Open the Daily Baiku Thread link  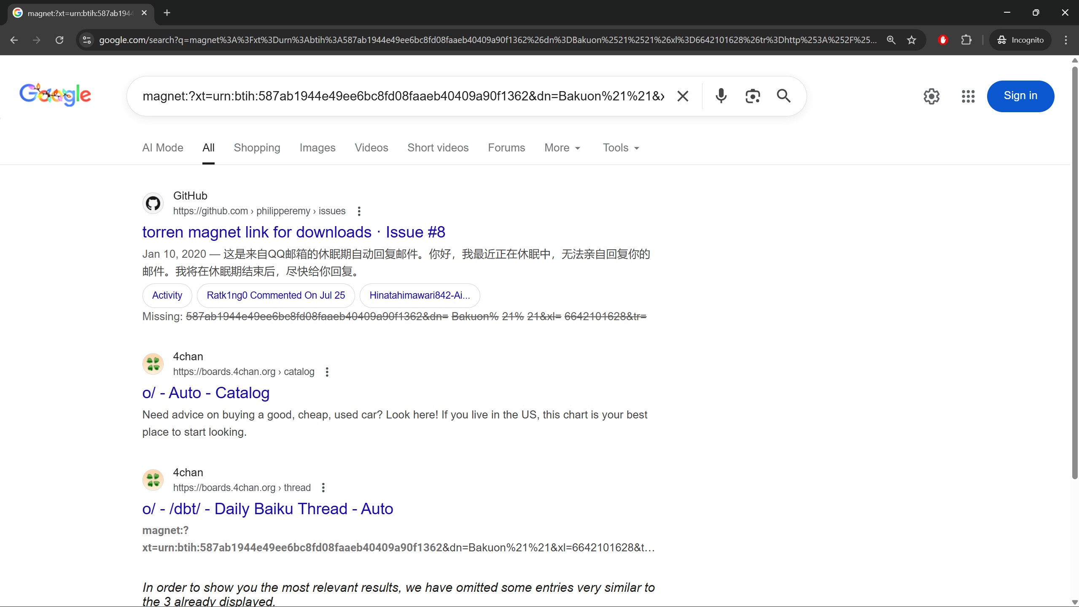(267, 509)
